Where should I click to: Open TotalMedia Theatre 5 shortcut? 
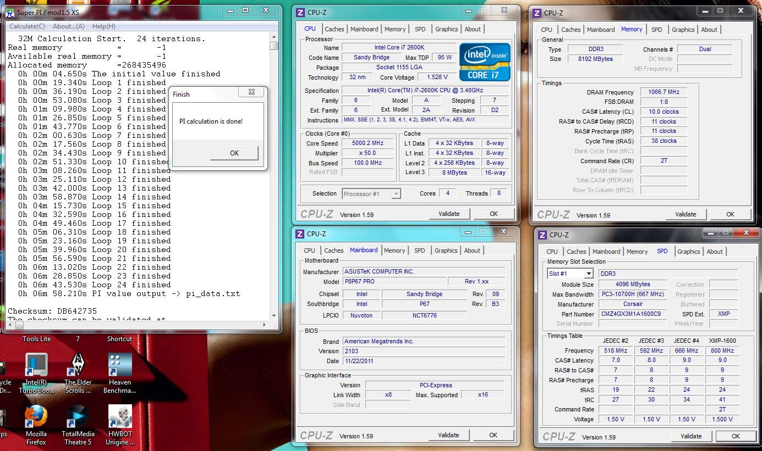tap(78, 425)
